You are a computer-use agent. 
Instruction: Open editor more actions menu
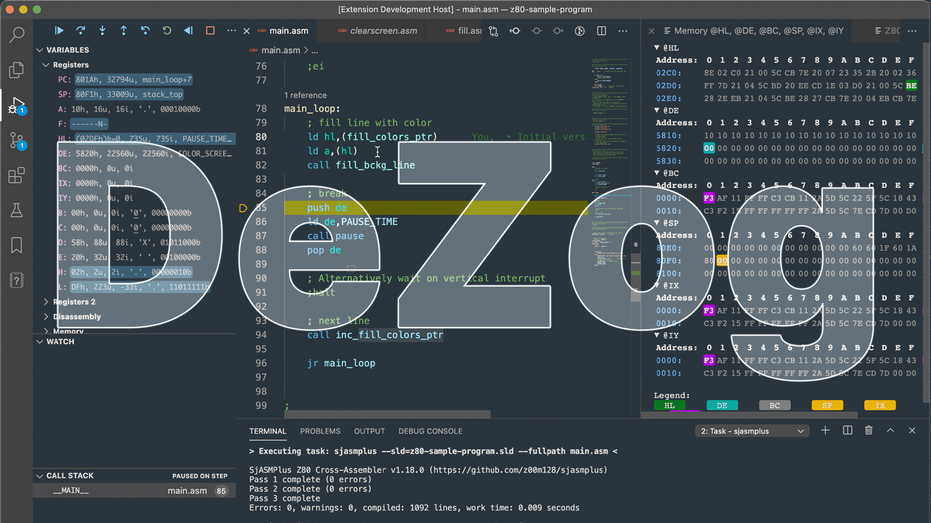[x=623, y=31]
